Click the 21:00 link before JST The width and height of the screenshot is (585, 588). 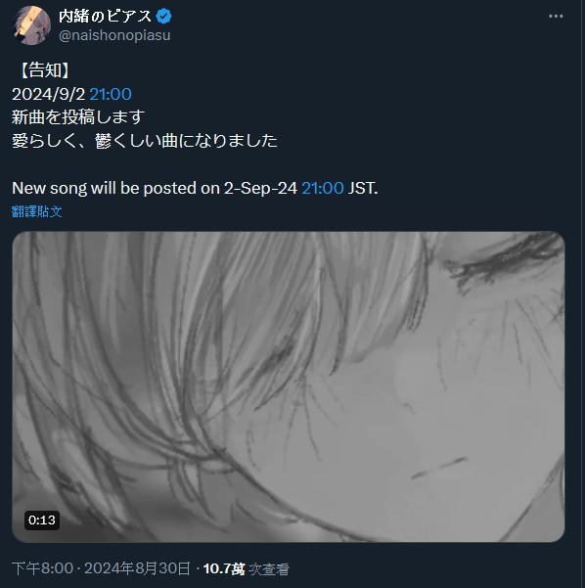pos(323,188)
